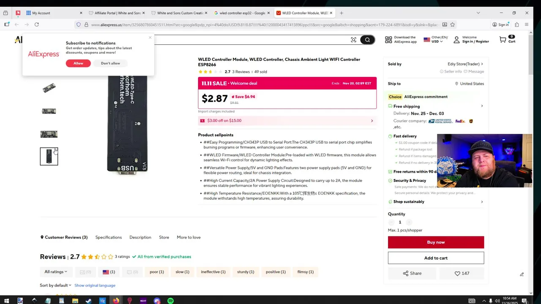Click the edit pencil floating icon
Image resolution: width=541 pixels, height=304 pixels.
click(x=522, y=274)
